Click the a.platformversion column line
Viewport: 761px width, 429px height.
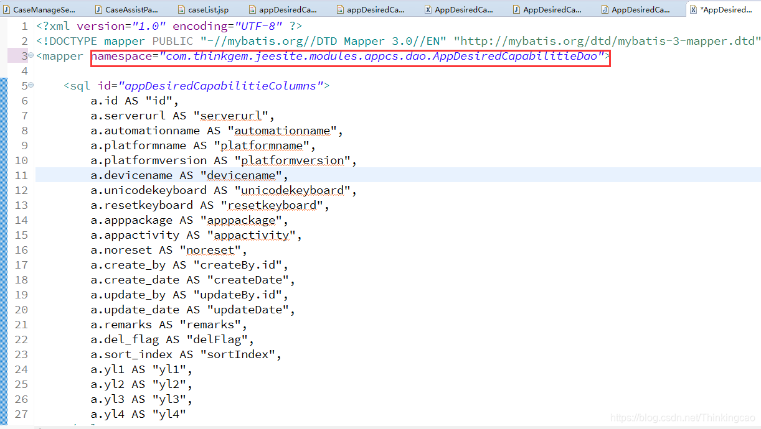pos(224,160)
